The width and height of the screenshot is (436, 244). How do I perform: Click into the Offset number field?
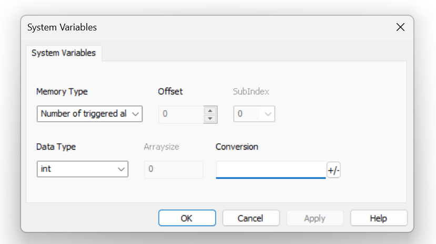(x=181, y=114)
